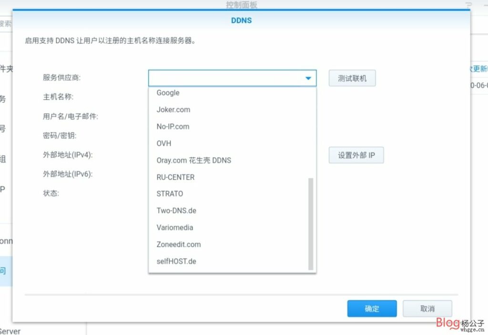Click the DDNS dialog title
The height and width of the screenshot is (335, 488).
(241, 20)
